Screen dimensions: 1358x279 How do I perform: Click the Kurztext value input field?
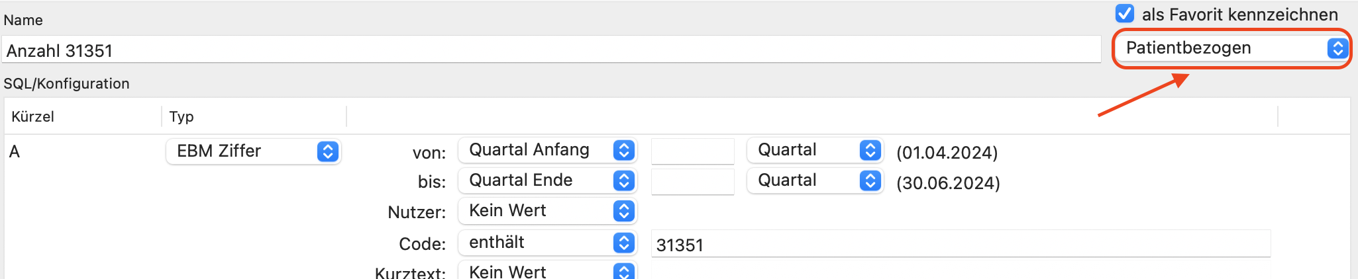coord(961,271)
